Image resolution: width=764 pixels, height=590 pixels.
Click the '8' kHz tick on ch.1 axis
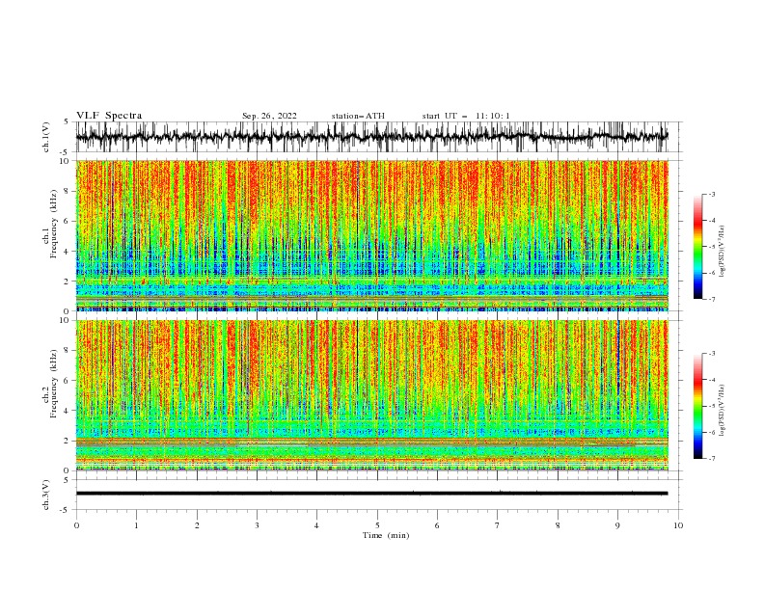[x=68, y=191]
